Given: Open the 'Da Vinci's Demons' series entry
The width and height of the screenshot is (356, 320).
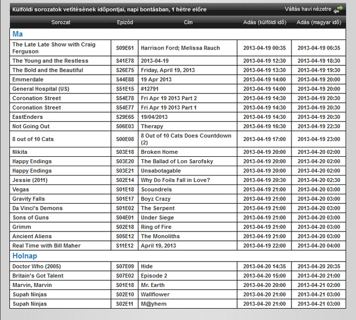Looking at the screenshot, I should coord(38,208).
